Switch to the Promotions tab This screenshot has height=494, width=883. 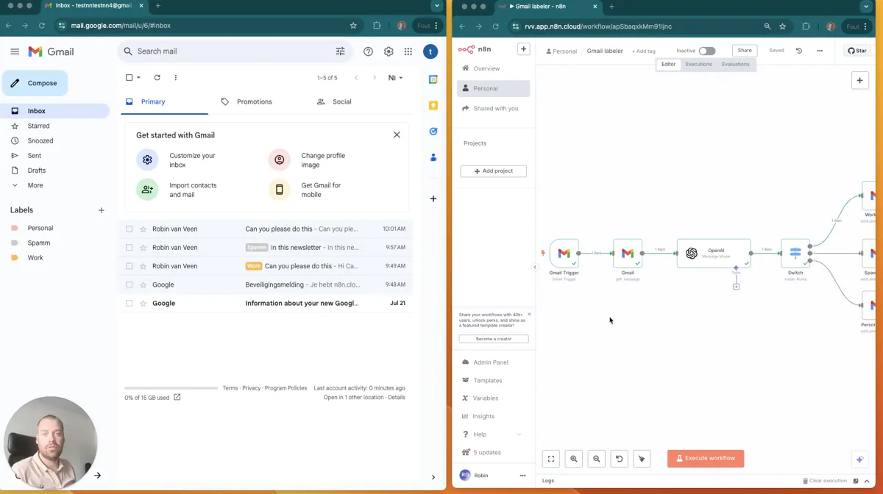pos(255,102)
